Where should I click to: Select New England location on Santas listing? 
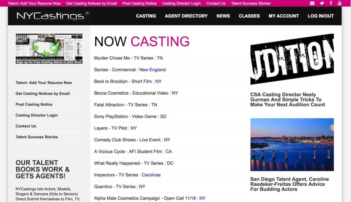coord(152,70)
